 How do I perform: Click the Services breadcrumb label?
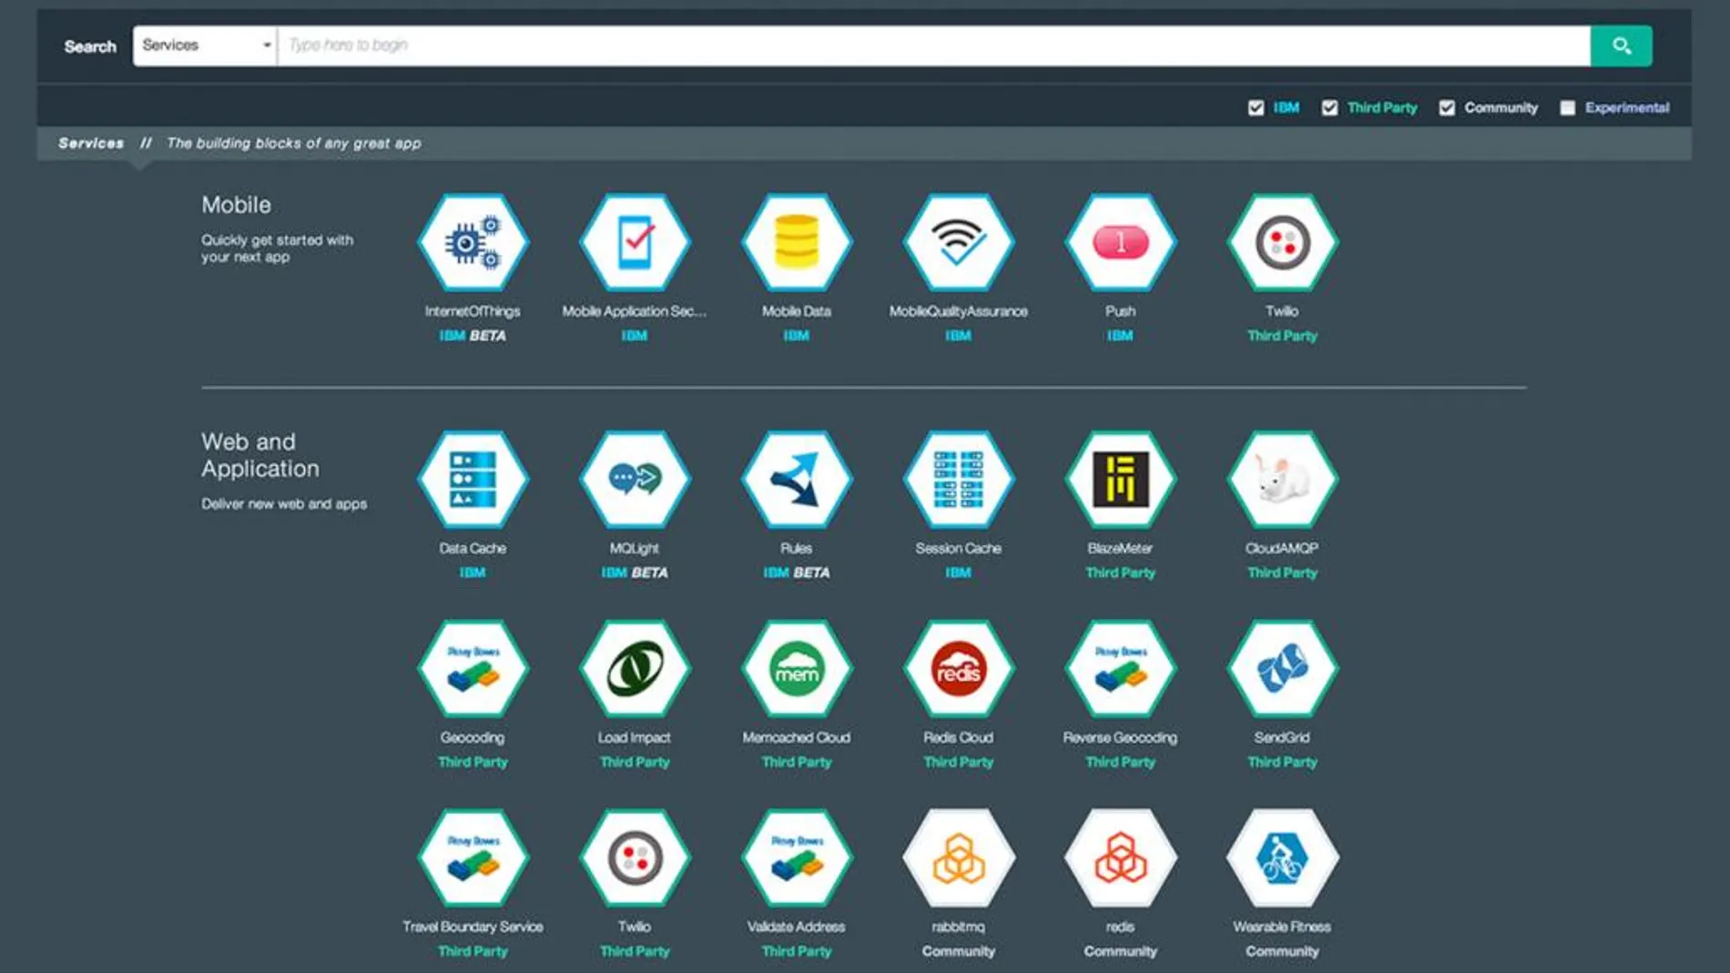pyautogui.click(x=91, y=143)
